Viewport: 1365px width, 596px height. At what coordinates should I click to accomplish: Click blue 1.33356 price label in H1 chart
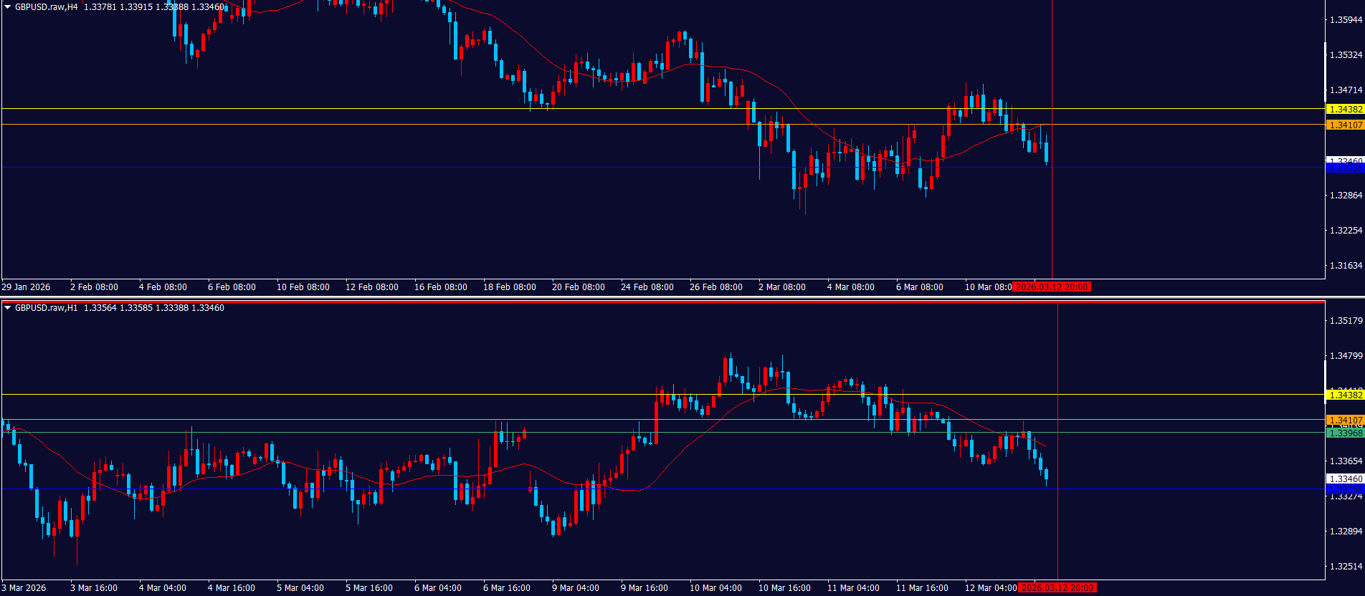tap(1345, 489)
